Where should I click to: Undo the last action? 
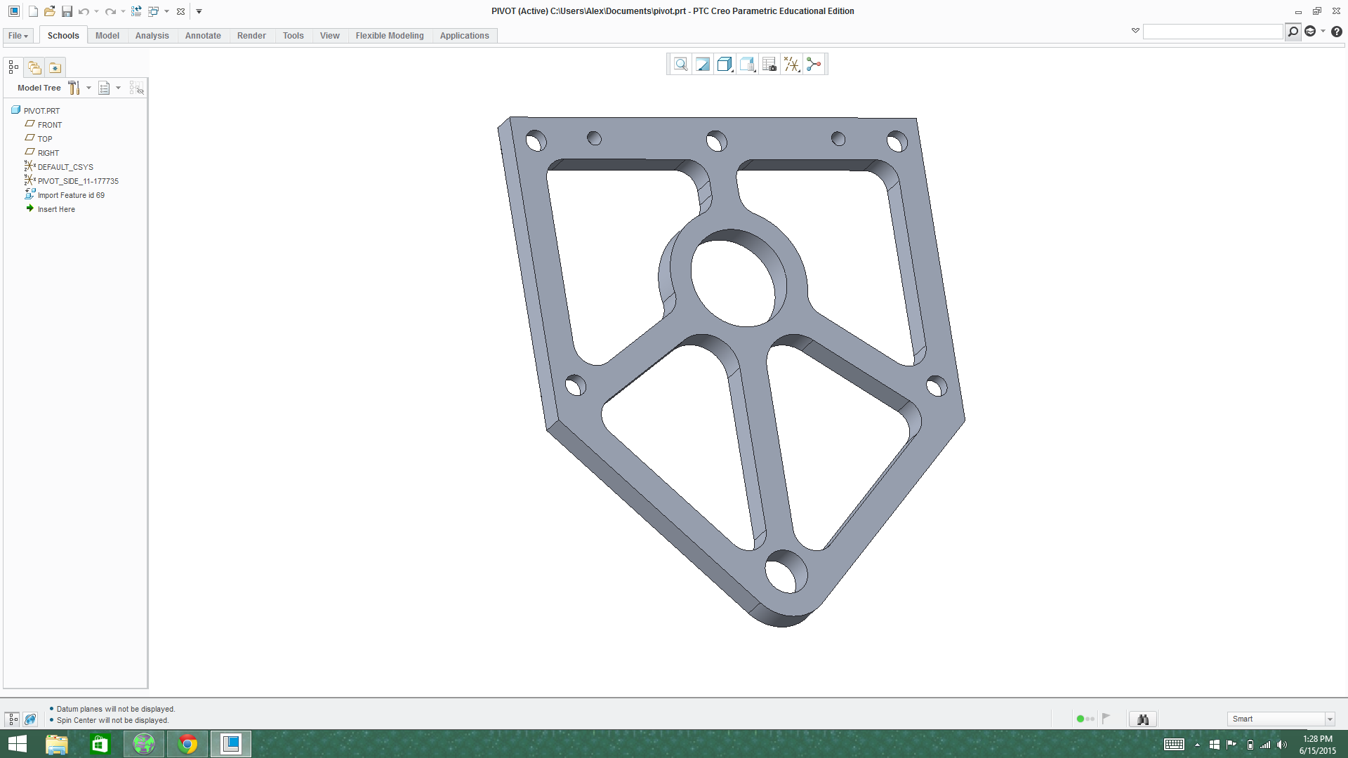coord(84,11)
